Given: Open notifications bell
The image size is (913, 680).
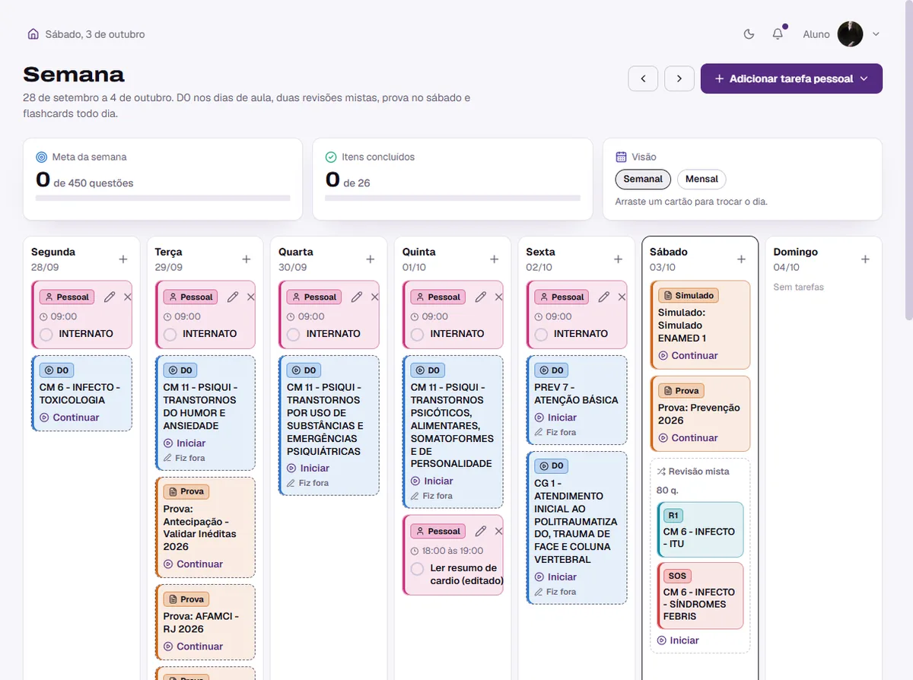Looking at the screenshot, I should click(778, 34).
